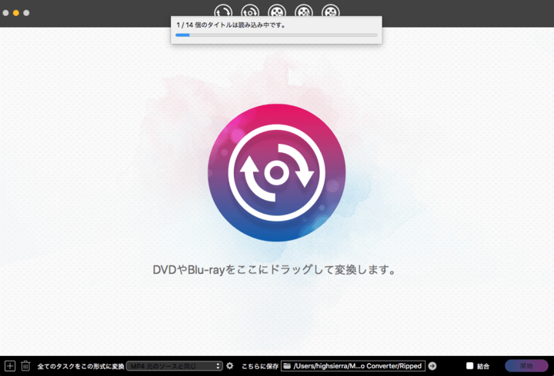
Task: Enable the 結合 merge checkbox
Action: coord(470,366)
